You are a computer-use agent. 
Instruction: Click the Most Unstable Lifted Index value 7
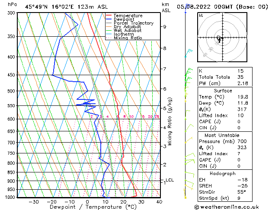[x=239, y=154]
